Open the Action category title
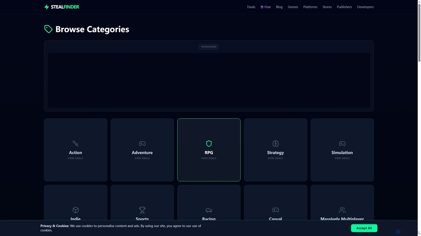421x236 pixels. coord(76,152)
